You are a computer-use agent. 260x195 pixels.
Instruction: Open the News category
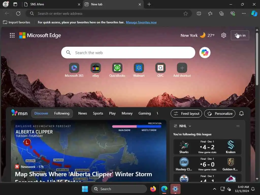[x=83, y=113]
